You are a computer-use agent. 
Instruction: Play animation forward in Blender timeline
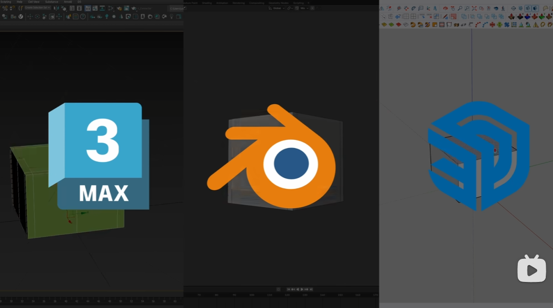click(301, 289)
